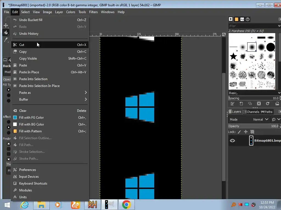Refresh the brushes list

click(268, 104)
